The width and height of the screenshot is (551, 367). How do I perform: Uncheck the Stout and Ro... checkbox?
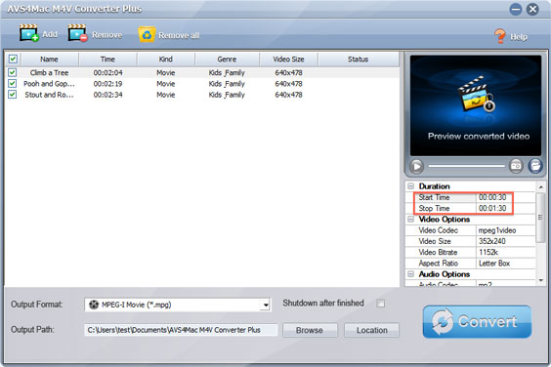point(13,95)
